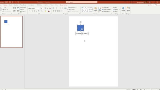Click in the title bar Search box
This screenshot has width=160, height=90.
click(x=81, y=2)
